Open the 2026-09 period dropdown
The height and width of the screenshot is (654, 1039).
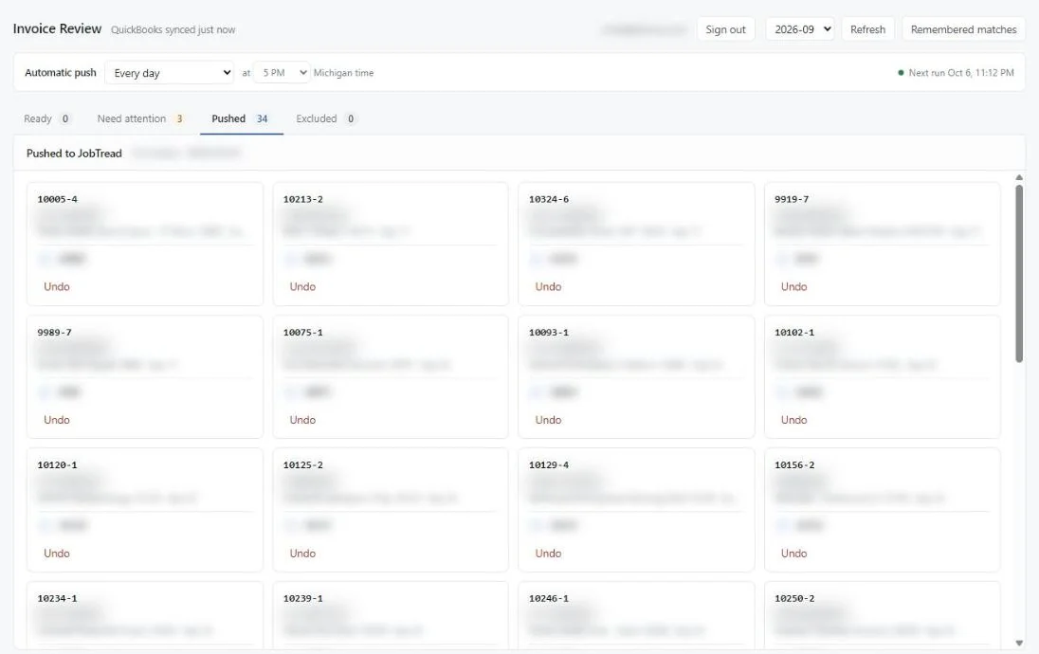click(800, 29)
